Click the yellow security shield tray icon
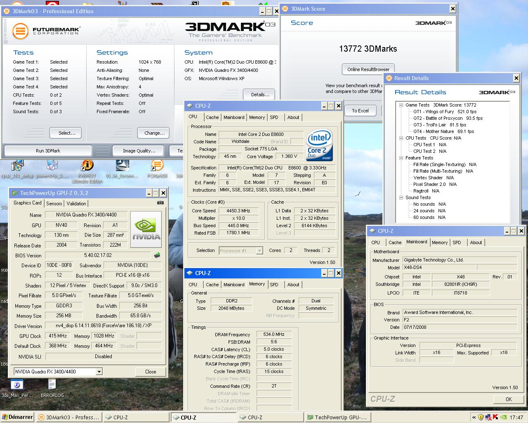Image resolution: width=528 pixels, height=423 pixels. [x=481, y=417]
